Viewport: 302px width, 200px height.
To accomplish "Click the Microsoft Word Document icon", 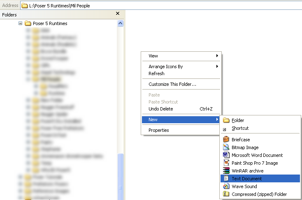I will click(225, 155).
